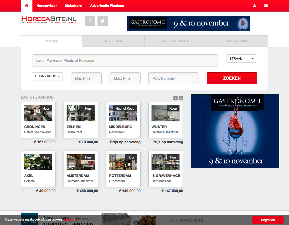289x225 pixels.
Task: Focus the Min. Prijs field
Action: [x=86, y=78]
